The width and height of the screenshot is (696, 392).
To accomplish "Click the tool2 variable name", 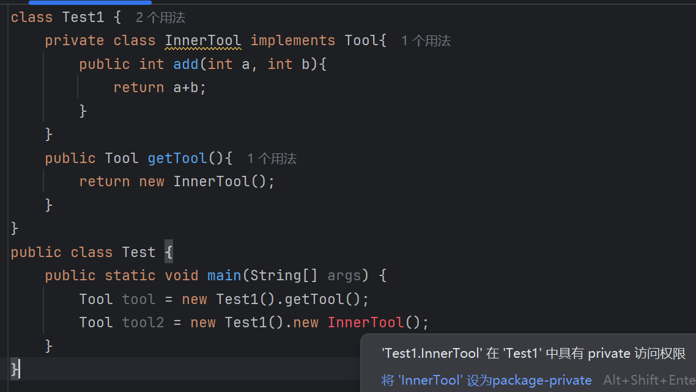I will [x=143, y=322].
